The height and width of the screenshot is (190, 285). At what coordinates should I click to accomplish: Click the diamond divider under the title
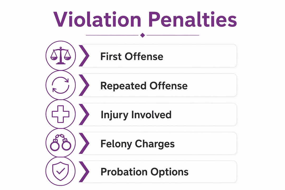(x=142, y=35)
